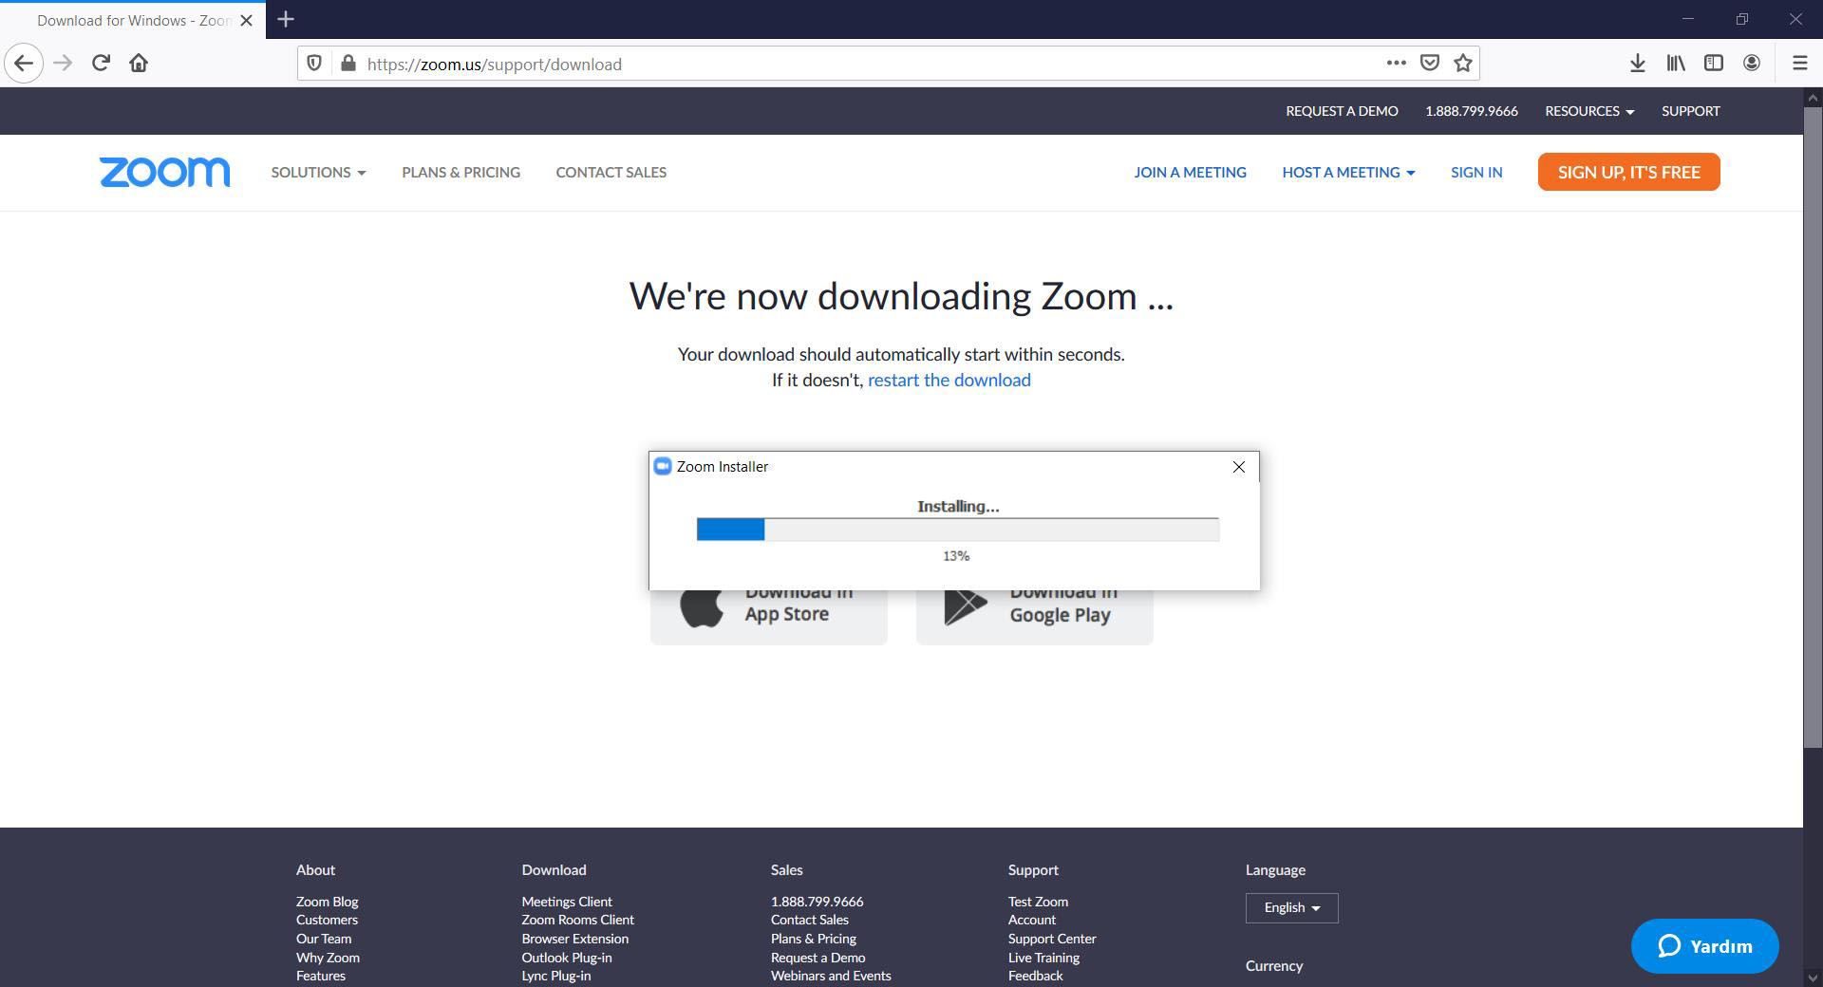The image size is (1823, 987).
Task: Open Customers footer link
Action: [327, 920]
